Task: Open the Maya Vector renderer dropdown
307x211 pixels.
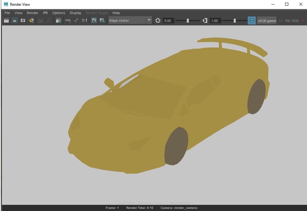Action: click(x=130, y=21)
